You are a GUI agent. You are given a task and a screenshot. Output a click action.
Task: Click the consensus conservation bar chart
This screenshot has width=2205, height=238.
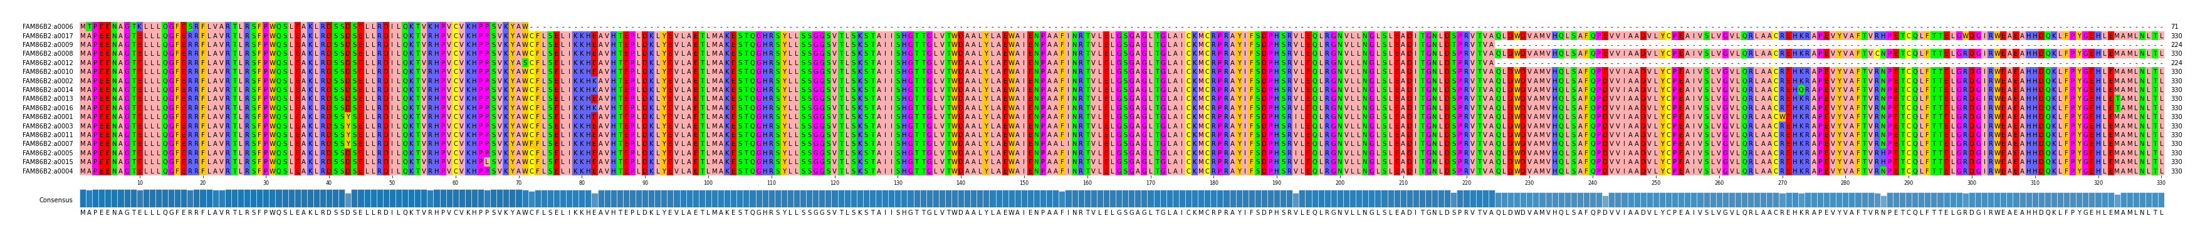point(1122,199)
